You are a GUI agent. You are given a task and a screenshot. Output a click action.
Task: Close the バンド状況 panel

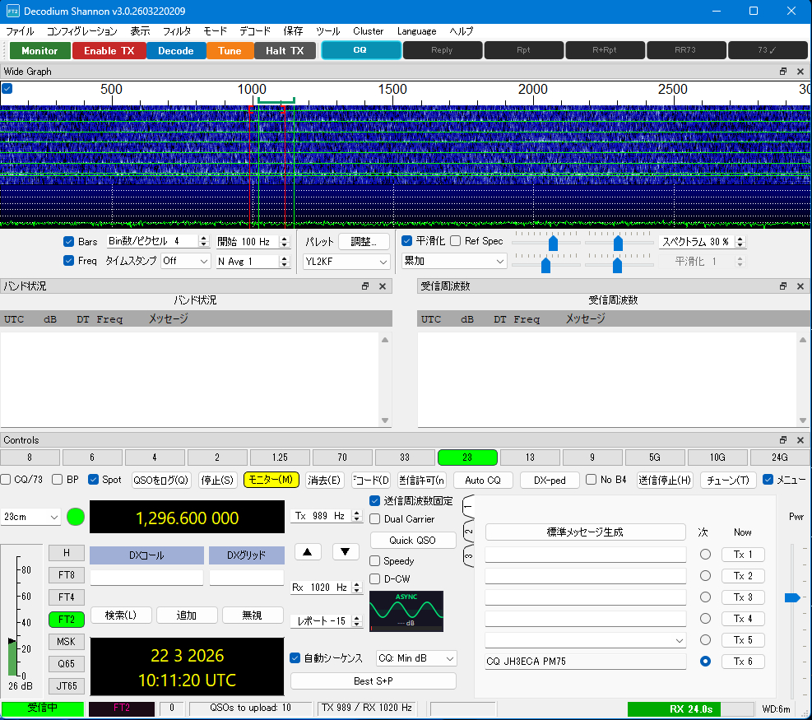point(383,286)
